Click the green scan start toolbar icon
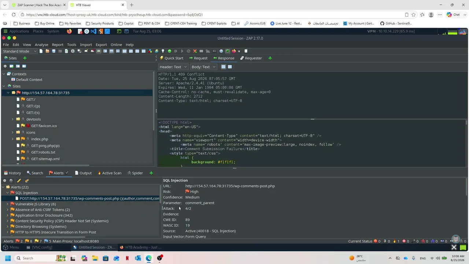 [x=169, y=51]
